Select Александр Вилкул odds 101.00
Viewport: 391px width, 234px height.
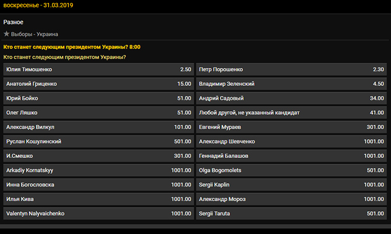point(98,127)
